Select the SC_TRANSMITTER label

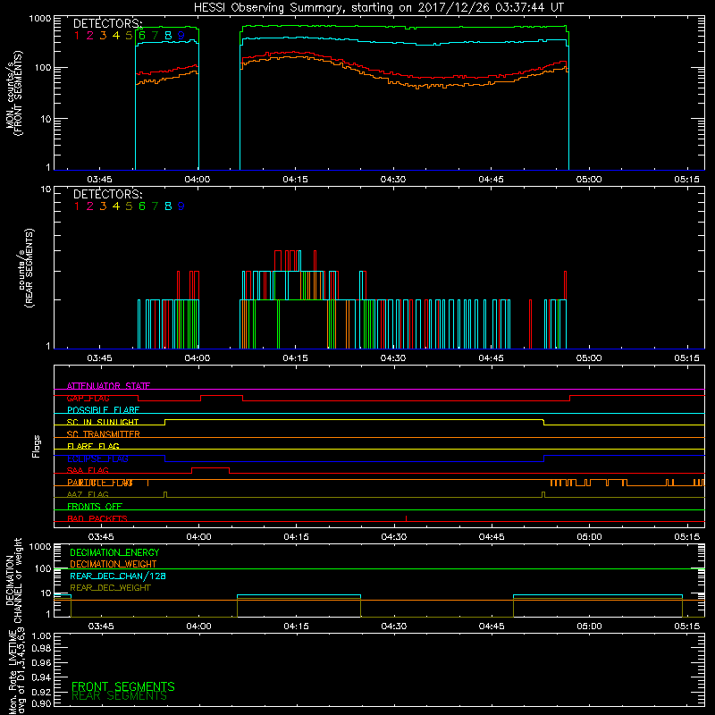(x=103, y=434)
